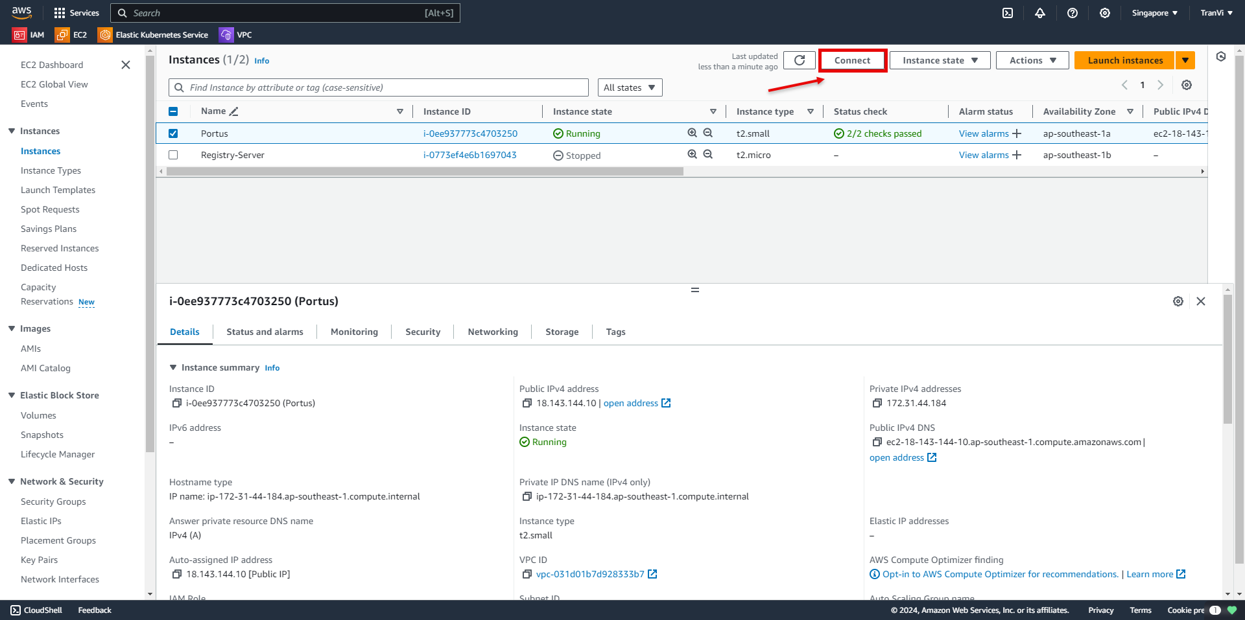Open the Singapore region selector
Screen dimensions: 1245x620
coord(1154,13)
